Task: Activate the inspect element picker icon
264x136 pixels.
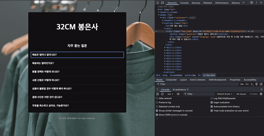Action: click(x=157, y=3)
